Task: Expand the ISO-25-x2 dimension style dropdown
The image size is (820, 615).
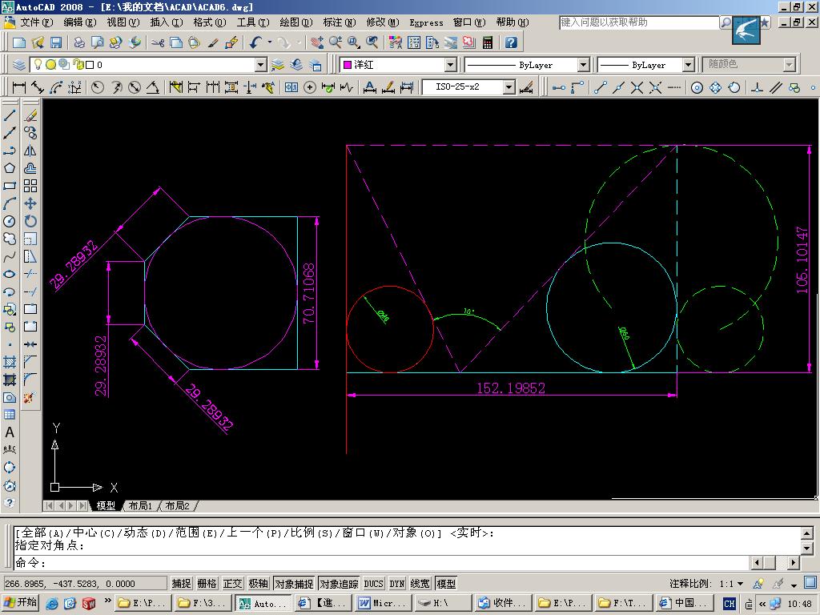Action: [508, 87]
